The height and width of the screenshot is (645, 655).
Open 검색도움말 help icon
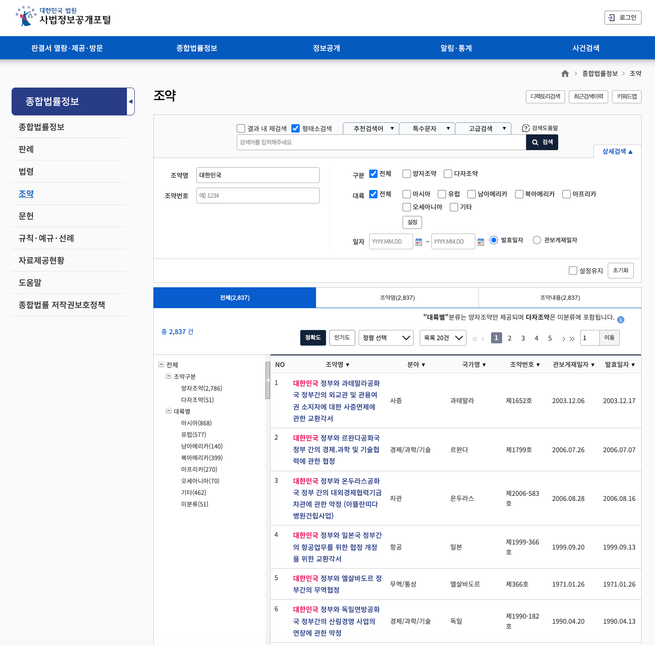[526, 128]
